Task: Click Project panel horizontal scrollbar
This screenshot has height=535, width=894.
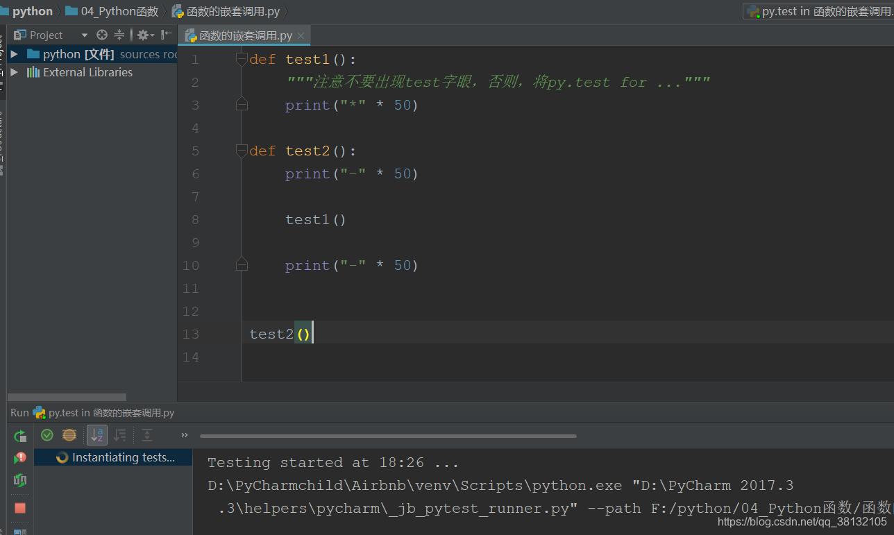Action: click(67, 398)
